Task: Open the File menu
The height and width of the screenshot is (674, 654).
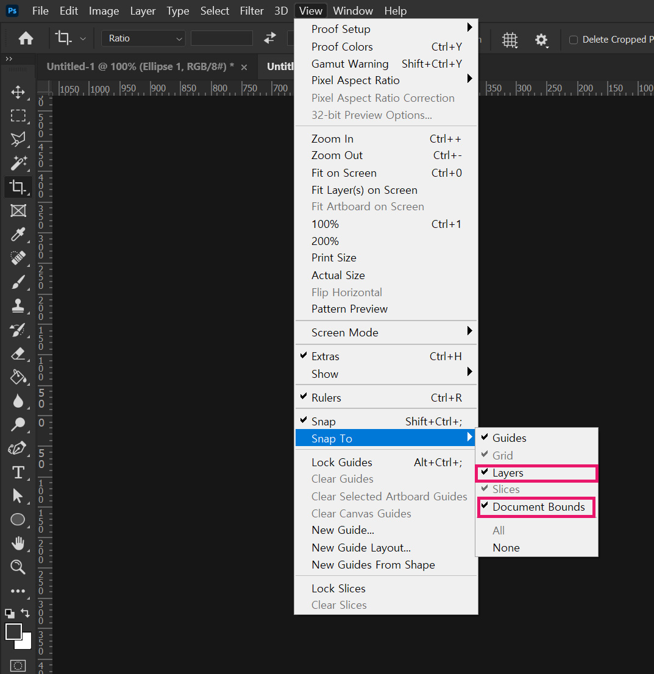Action: [40, 11]
